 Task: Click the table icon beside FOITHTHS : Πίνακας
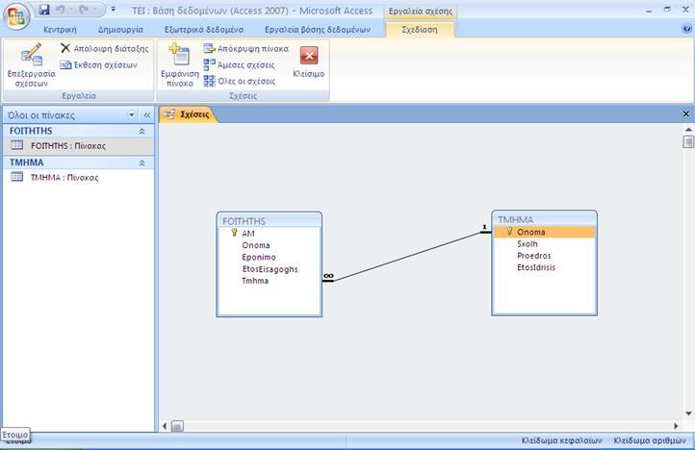tap(16, 145)
